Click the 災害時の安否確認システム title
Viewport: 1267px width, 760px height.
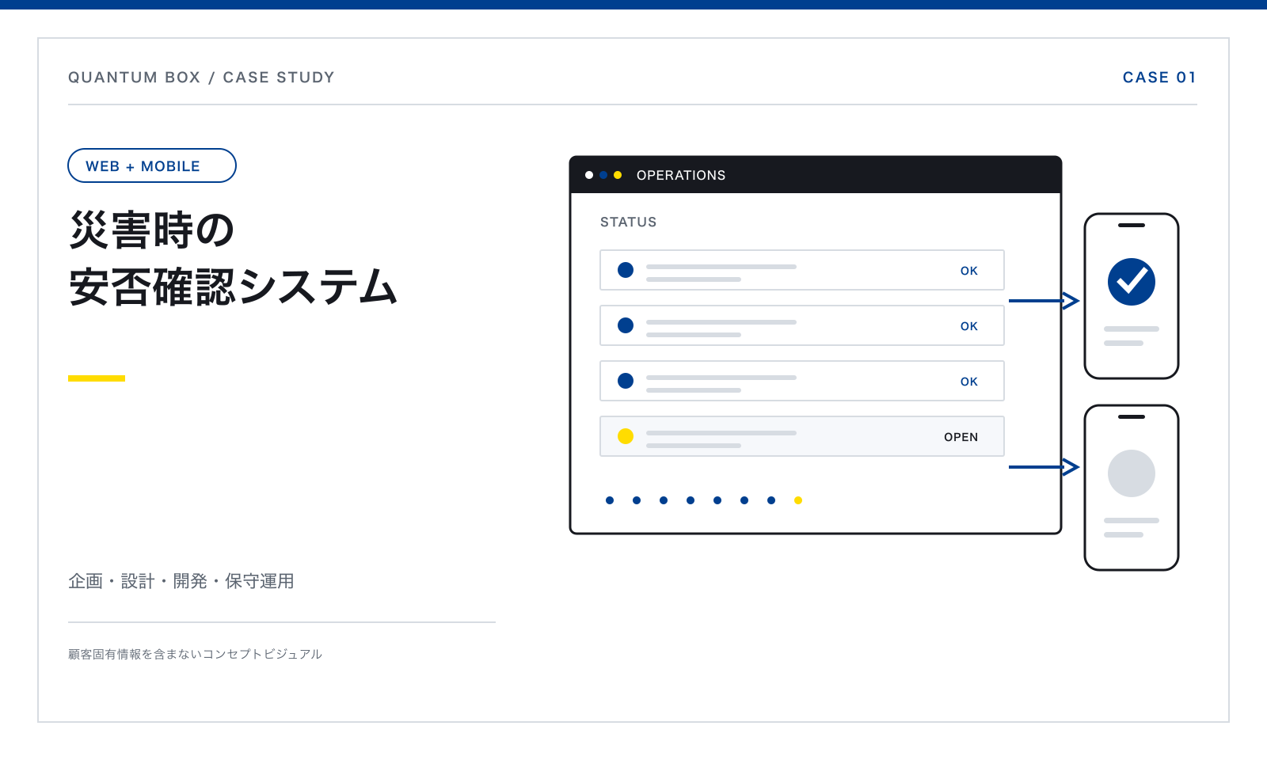pyautogui.click(x=233, y=258)
